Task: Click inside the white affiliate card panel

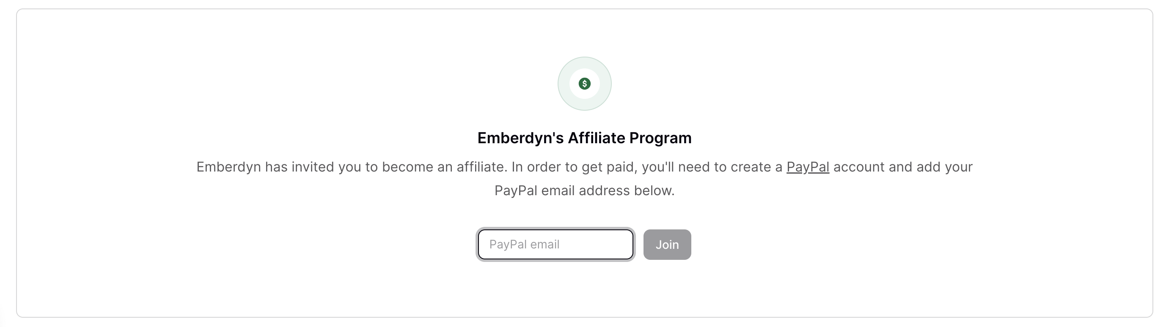Action: [x=584, y=294]
